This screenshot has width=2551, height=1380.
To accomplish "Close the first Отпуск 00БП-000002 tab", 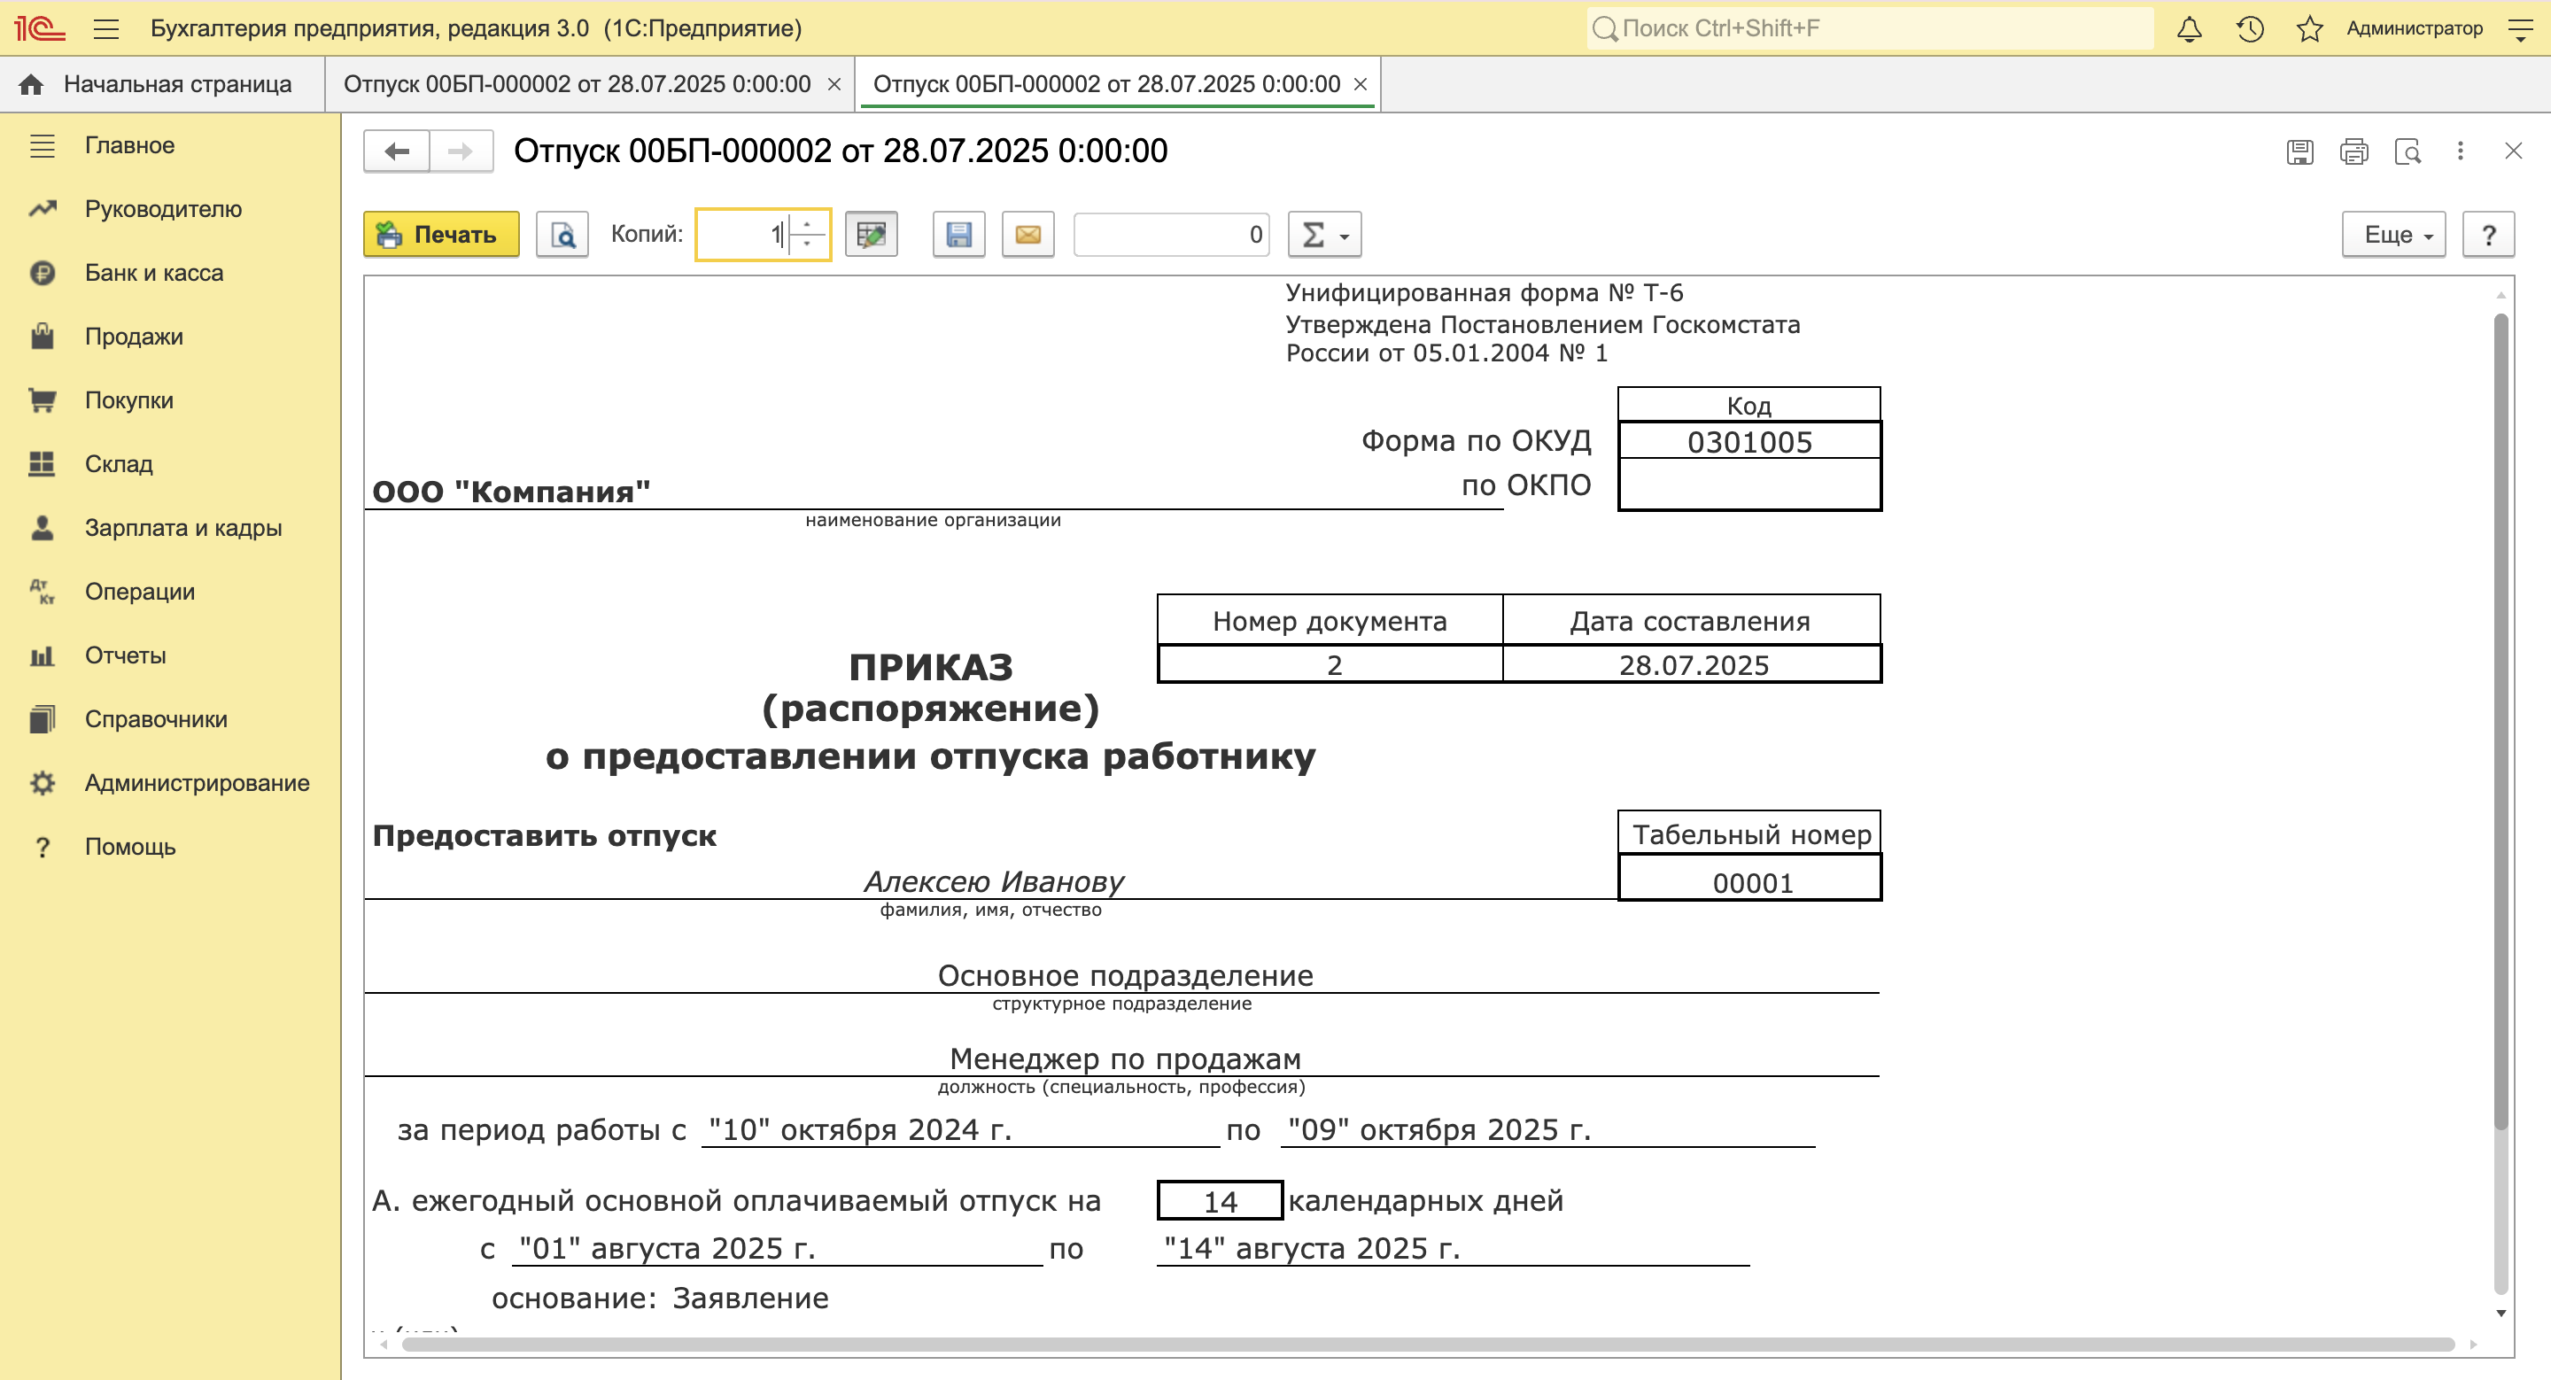I will tap(834, 85).
